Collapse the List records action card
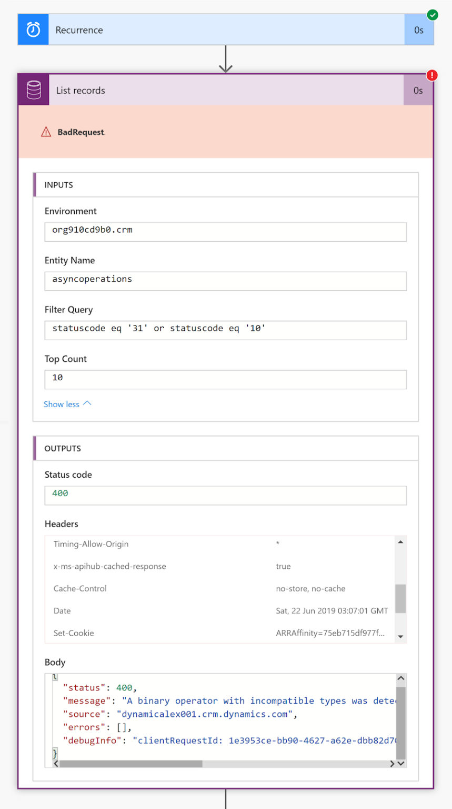The image size is (452, 809). tap(210, 90)
